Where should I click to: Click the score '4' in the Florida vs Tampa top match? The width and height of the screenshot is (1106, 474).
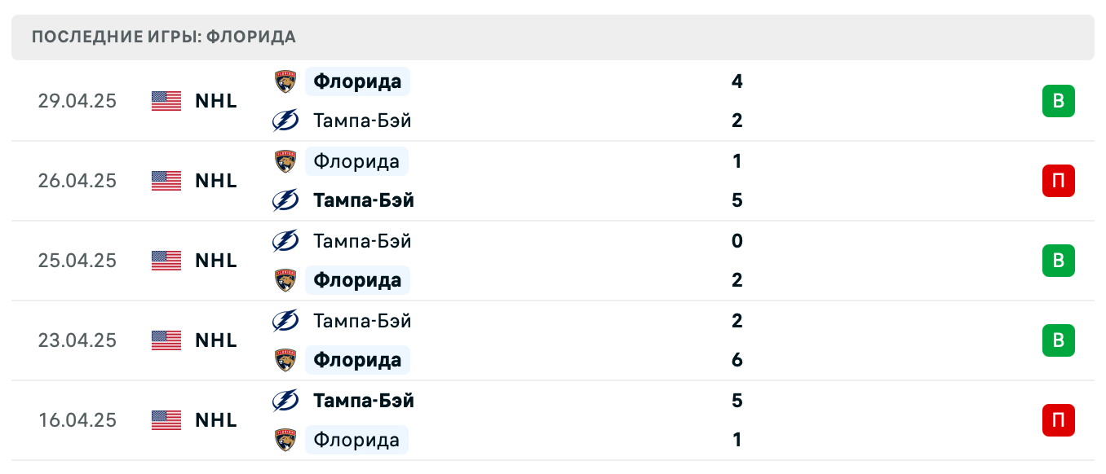point(737,81)
